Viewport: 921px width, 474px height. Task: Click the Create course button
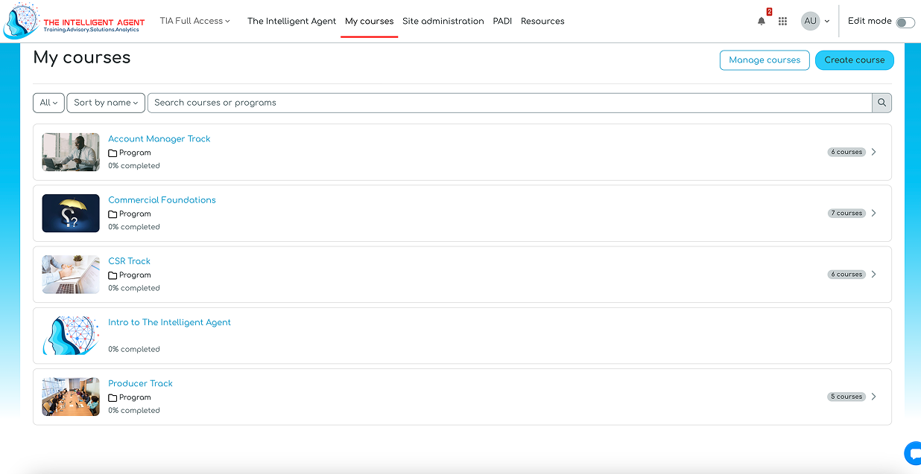[855, 60]
